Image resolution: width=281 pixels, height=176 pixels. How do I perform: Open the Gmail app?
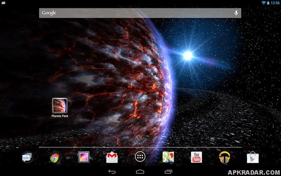pos(112,157)
